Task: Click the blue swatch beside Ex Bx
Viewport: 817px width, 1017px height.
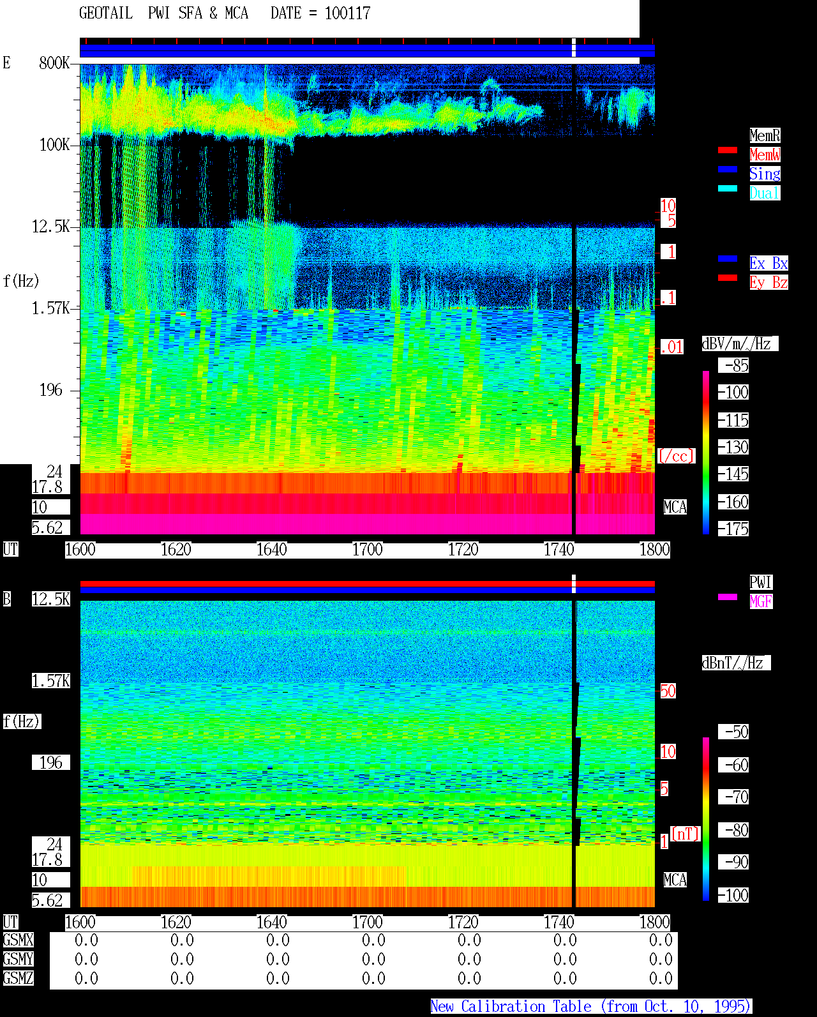Action: (728, 259)
